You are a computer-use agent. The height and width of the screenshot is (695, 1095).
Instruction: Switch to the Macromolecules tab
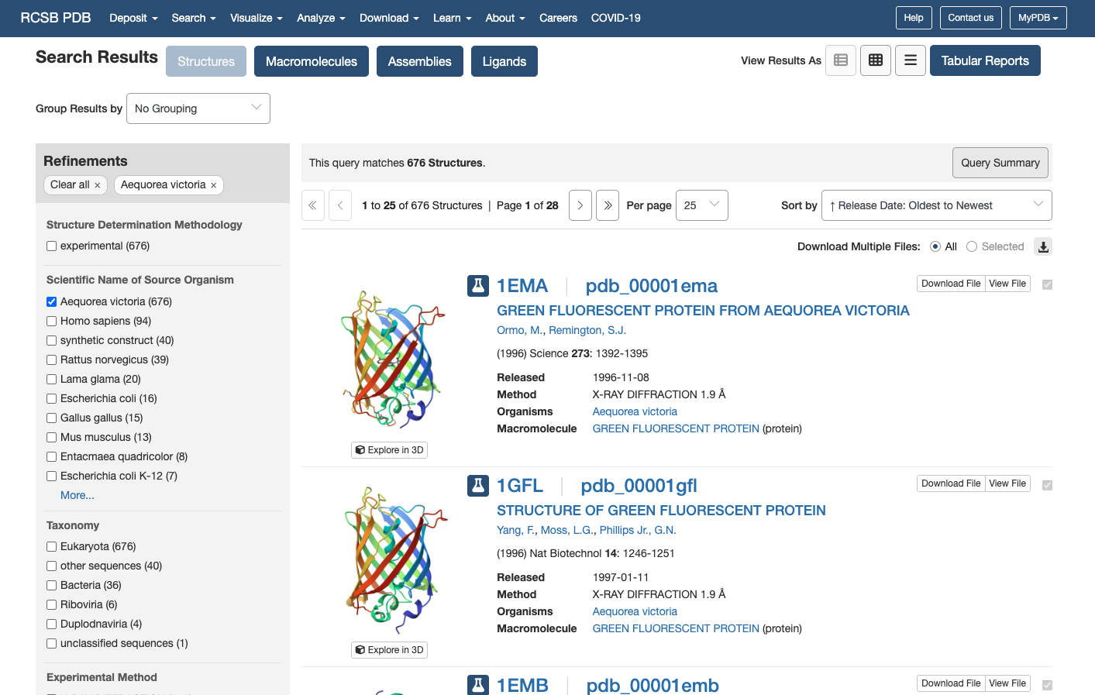point(312,61)
